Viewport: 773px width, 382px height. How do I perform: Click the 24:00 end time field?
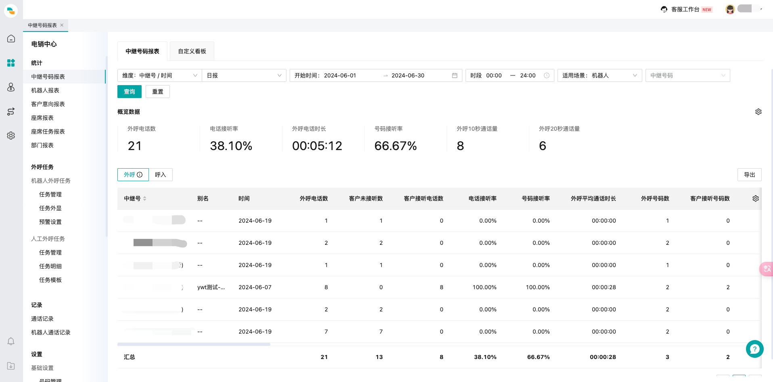point(528,75)
